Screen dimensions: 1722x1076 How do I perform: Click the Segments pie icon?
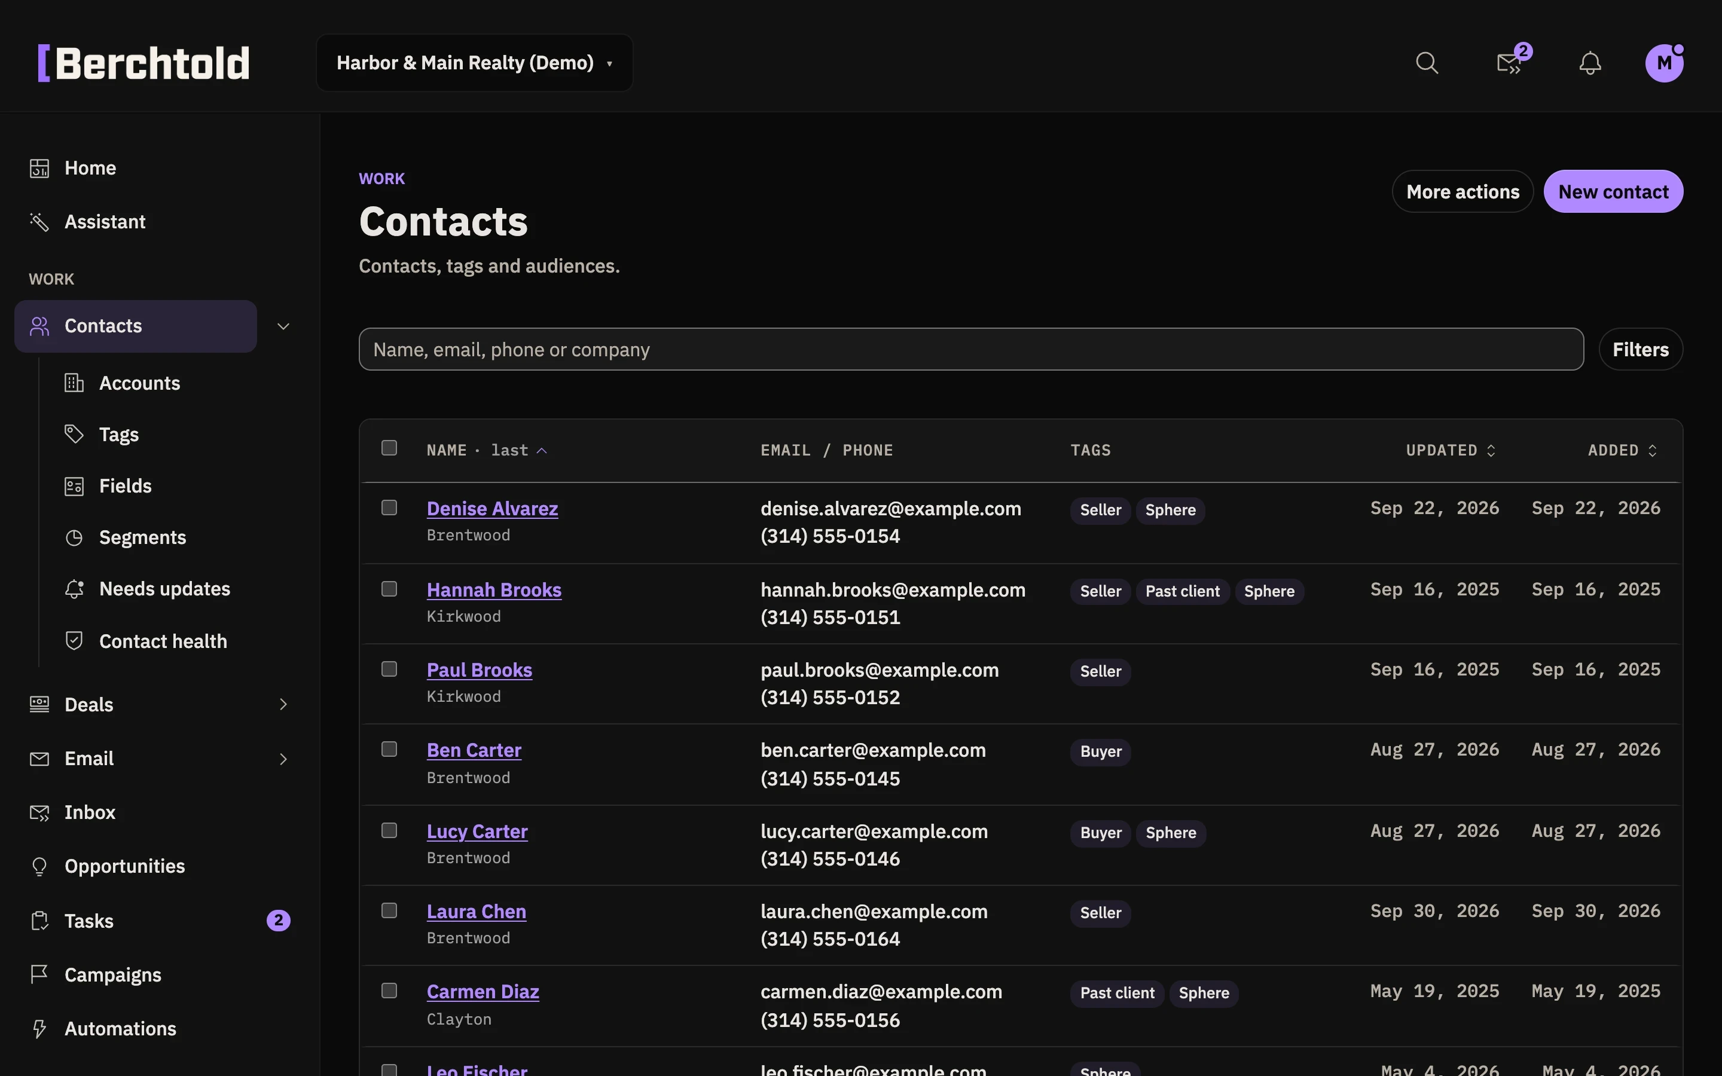coord(74,537)
